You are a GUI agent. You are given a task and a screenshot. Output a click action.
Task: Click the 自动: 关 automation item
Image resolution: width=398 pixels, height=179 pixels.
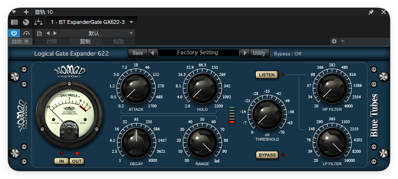(x=21, y=42)
